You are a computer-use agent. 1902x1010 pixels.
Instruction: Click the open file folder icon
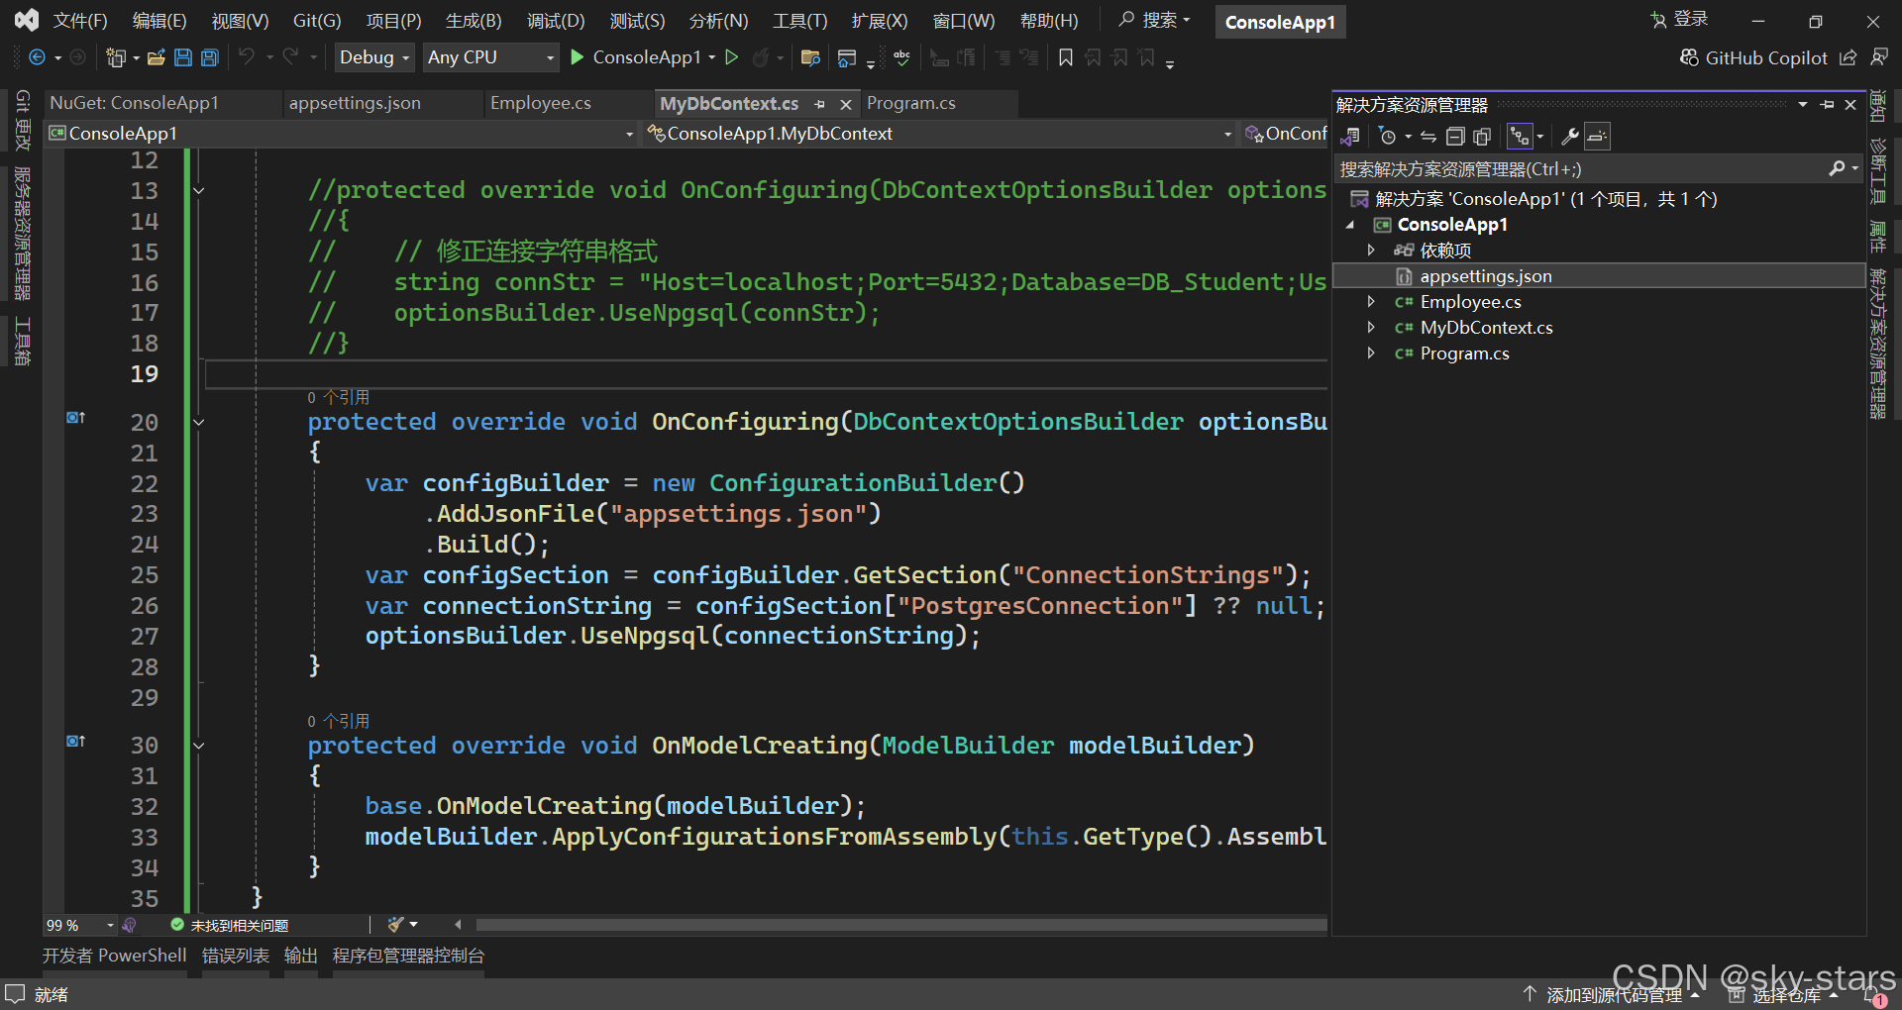156,57
